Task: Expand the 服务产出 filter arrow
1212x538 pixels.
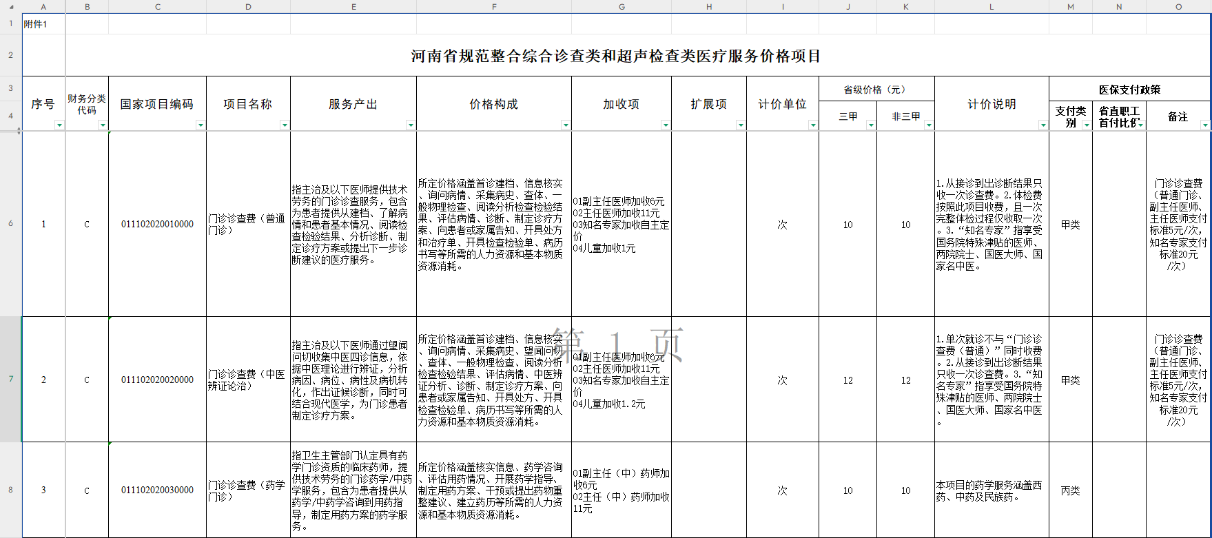Action: pos(411,125)
